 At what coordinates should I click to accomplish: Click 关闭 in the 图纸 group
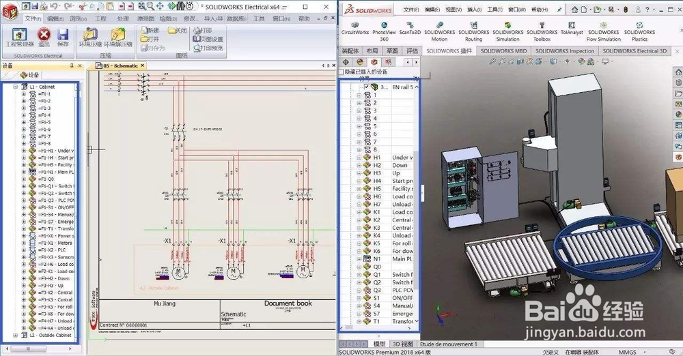pyautogui.click(x=178, y=31)
